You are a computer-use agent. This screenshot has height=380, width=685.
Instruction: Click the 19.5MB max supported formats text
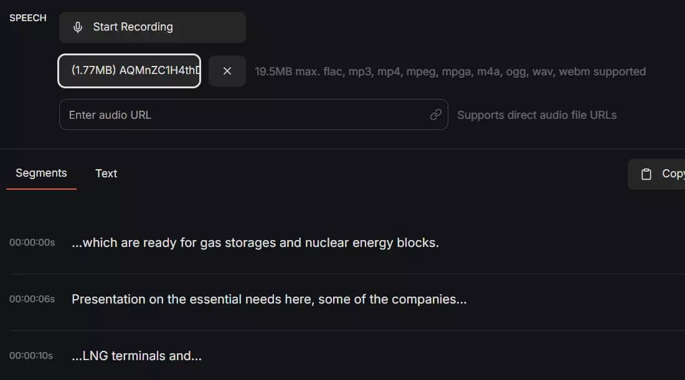(450, 71)
